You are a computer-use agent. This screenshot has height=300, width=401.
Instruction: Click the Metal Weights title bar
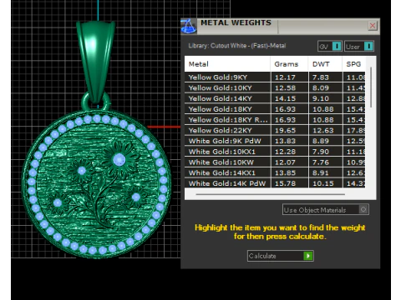280,27
